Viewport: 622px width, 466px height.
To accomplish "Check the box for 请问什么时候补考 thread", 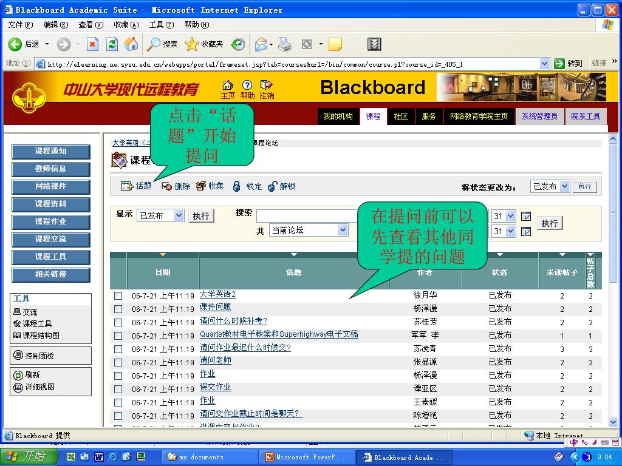I will click(x=118, y=323).
